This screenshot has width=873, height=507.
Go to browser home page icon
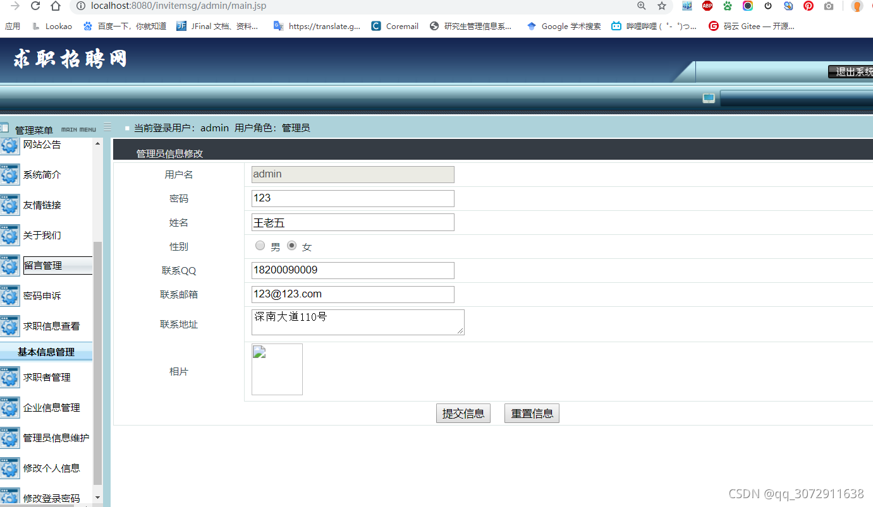(56, 6)
